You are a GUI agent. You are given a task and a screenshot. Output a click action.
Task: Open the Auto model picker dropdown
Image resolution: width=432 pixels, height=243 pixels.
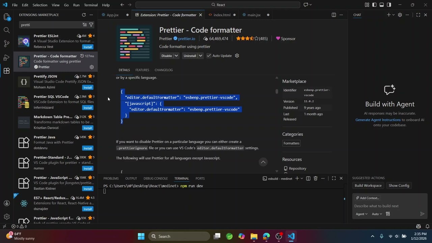pos(377,214)
